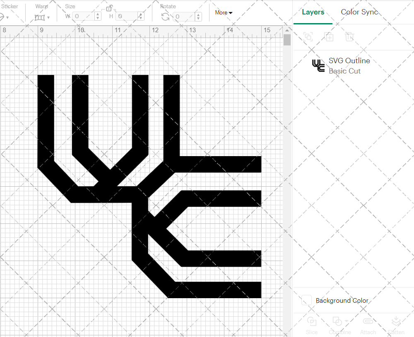The height and width of the screenshot is (337, 414).
Task: Toggle the size aspect ratio lock
Action: click(x=109, y=8)
